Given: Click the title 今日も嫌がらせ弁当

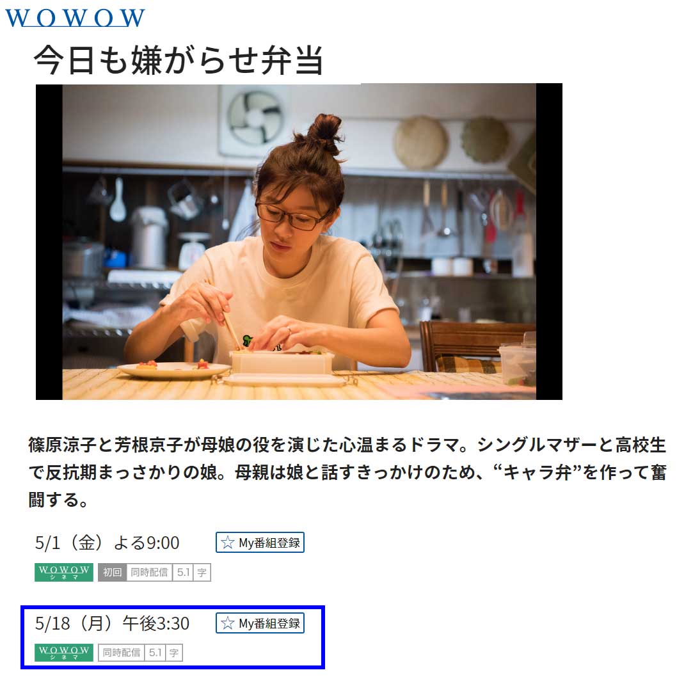Looking at the screenshot, I should click(179, 60).
